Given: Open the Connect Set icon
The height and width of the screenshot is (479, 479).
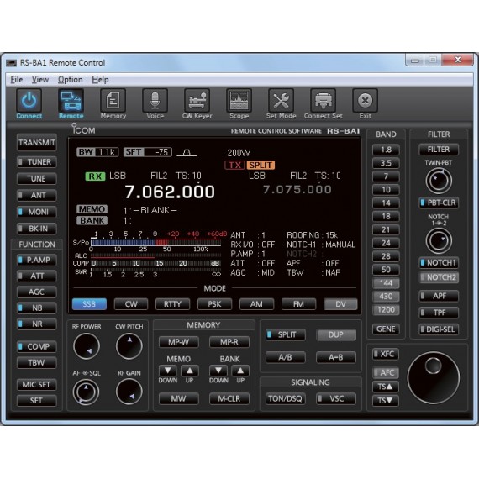Looking at the screenshot, I should click(324, 101).
